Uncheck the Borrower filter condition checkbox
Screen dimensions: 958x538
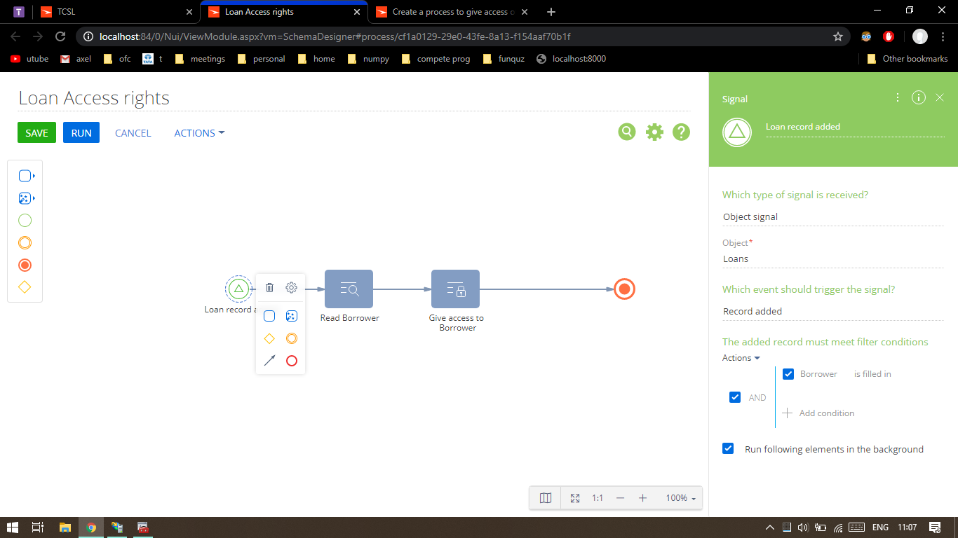788,374
